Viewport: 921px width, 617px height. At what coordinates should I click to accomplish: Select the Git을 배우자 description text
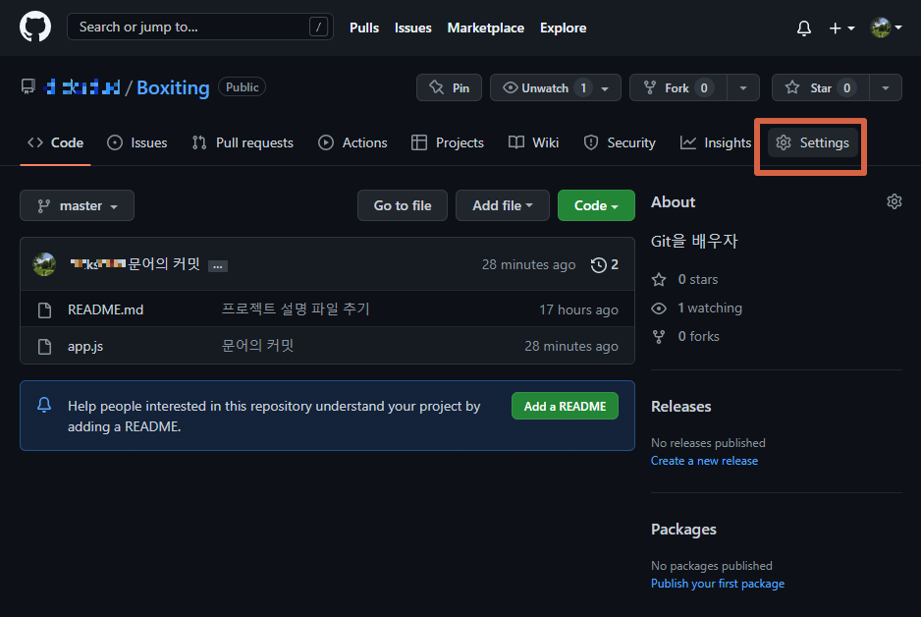click(x=694, y=241)
